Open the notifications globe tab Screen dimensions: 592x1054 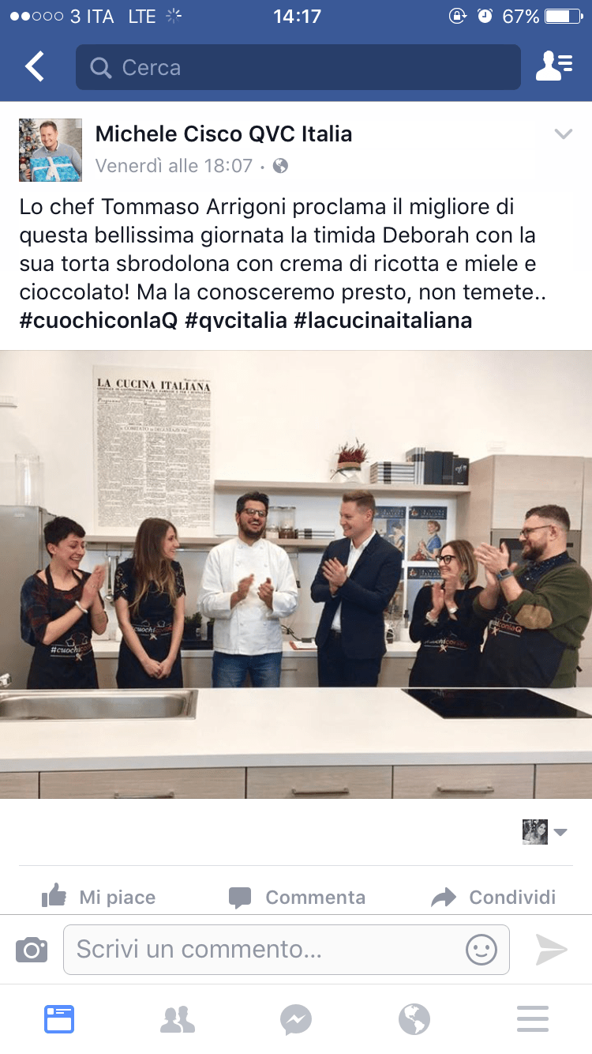pyautogui.click(x=414, y=1019)
